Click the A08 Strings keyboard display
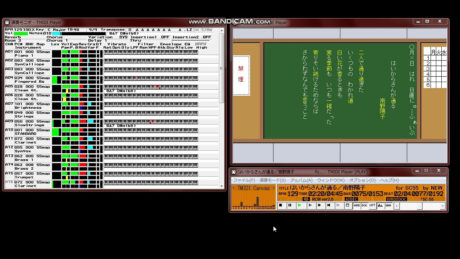Image resolution: width=460 pixels, height=259 pixels. coord(151,113)
